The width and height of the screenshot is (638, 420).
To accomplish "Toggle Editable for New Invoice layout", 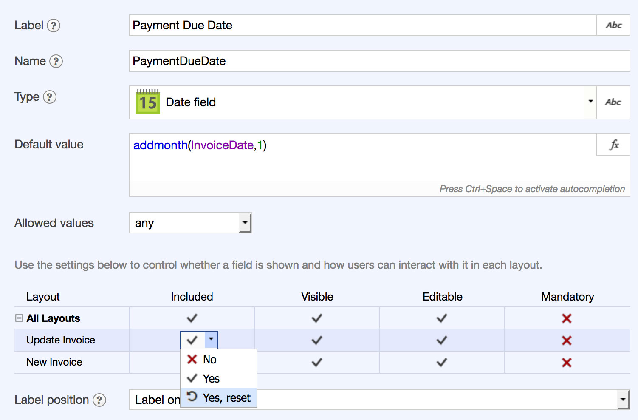I will click(442, 362).
